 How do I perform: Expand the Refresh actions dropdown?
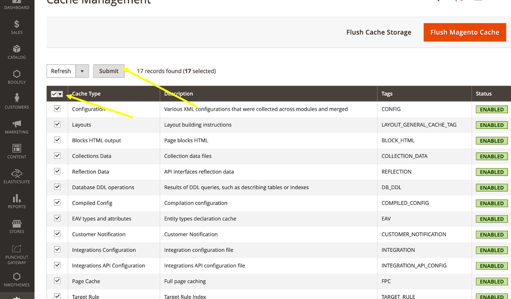click(82, 71)
